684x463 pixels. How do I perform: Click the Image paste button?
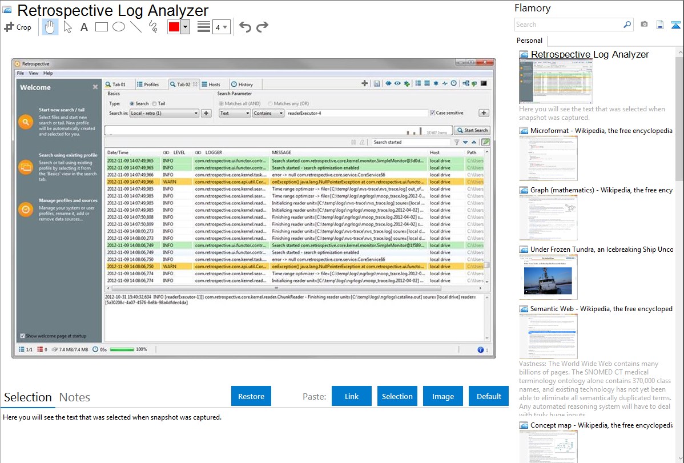[442, 396]
